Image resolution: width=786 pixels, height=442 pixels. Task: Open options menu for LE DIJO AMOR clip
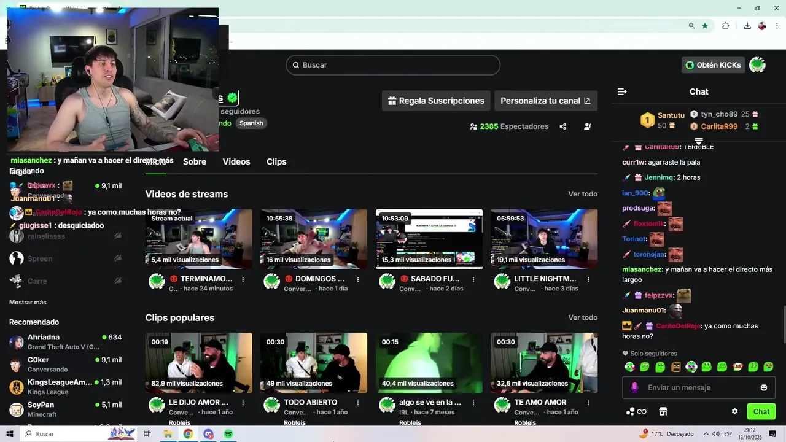(x=243, y=403)
